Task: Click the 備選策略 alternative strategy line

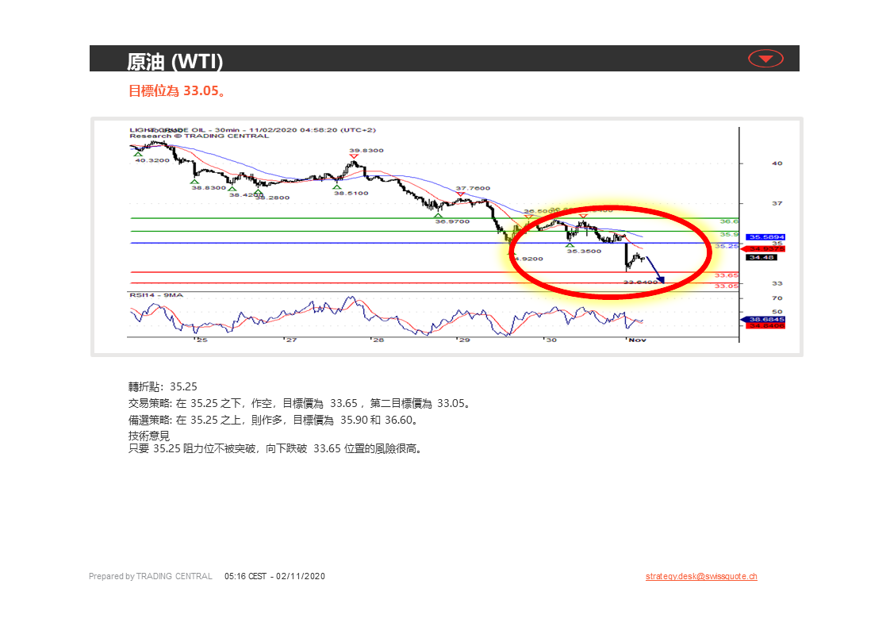Action: (x=274, y=420)
